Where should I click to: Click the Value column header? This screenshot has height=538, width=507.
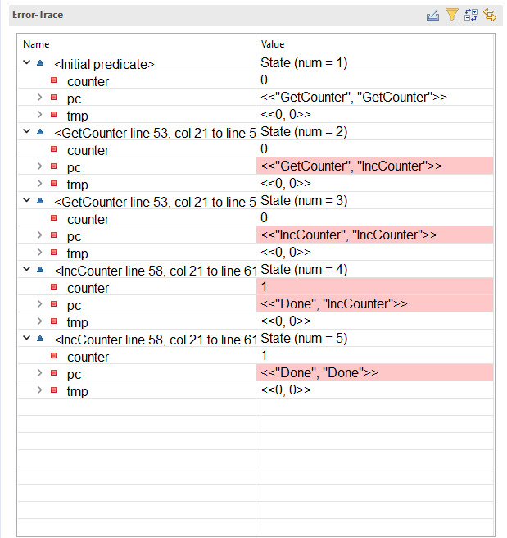pyautogui.click(x=273, y=44)
